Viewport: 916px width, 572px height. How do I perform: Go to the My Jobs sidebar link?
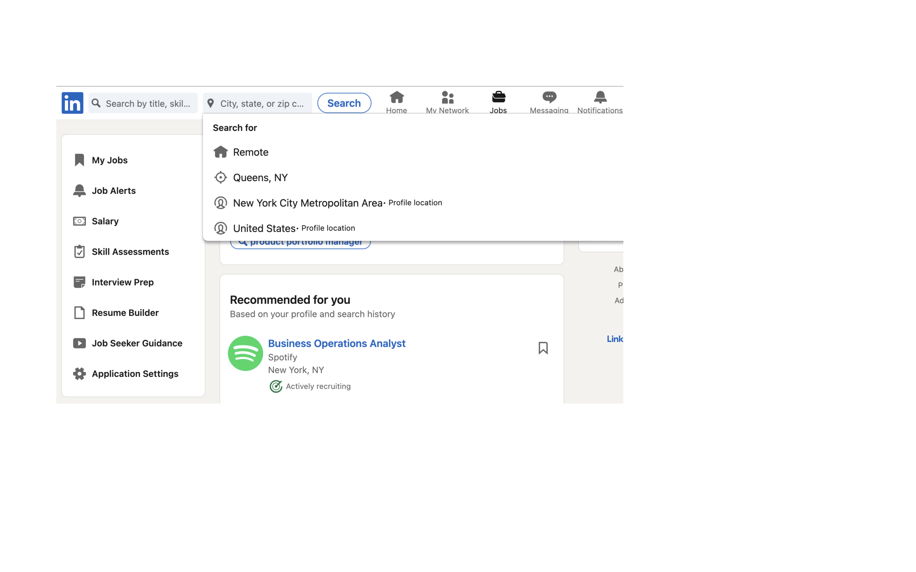coord(110,160)
